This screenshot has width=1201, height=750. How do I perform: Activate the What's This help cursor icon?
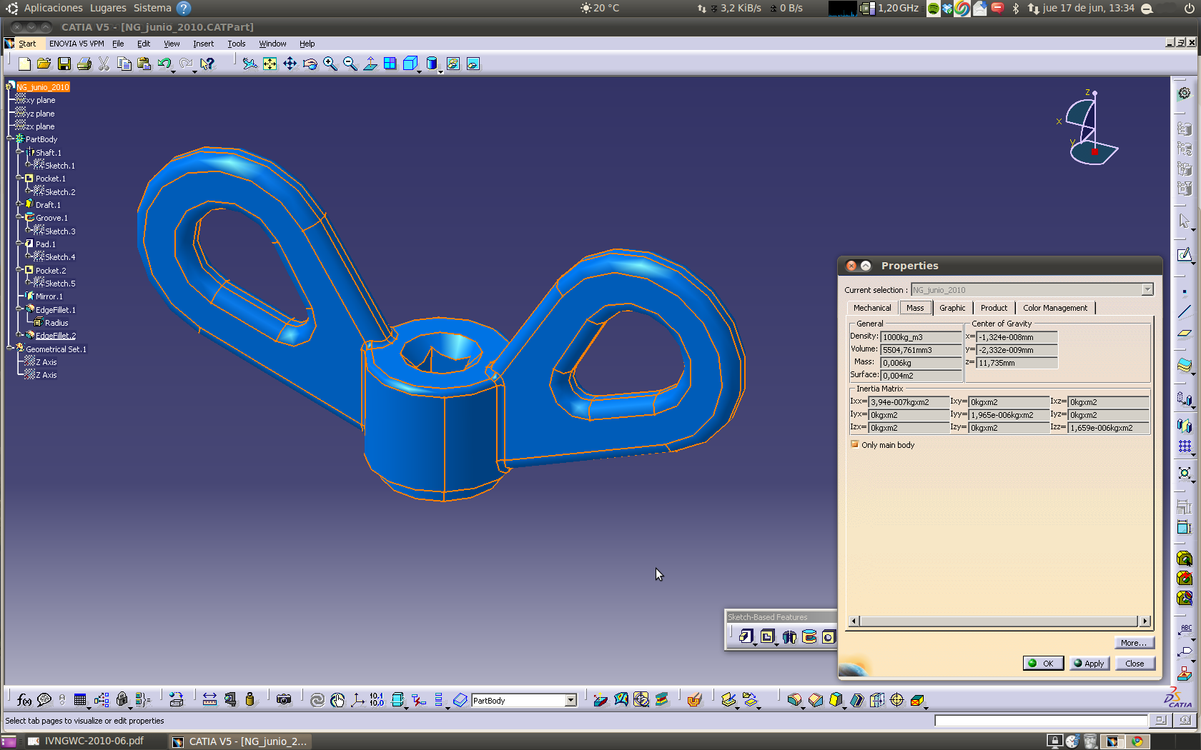(207, 64)
